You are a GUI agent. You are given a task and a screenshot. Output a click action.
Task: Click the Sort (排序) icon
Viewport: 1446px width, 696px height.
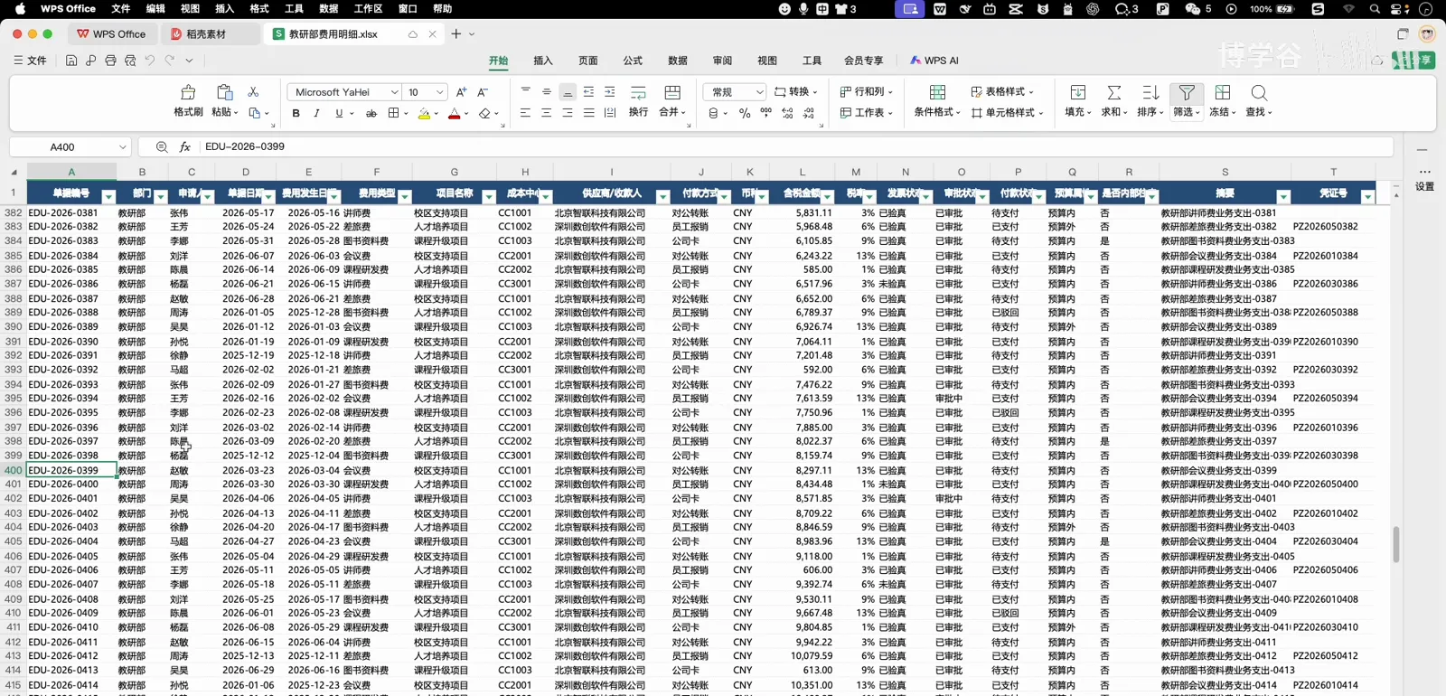(x=1150, y=92)
